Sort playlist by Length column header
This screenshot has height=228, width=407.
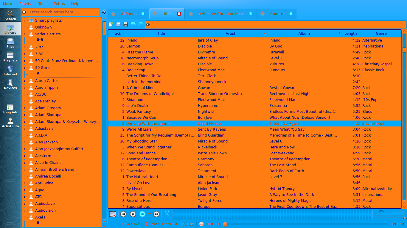click(x=350, y=34)
